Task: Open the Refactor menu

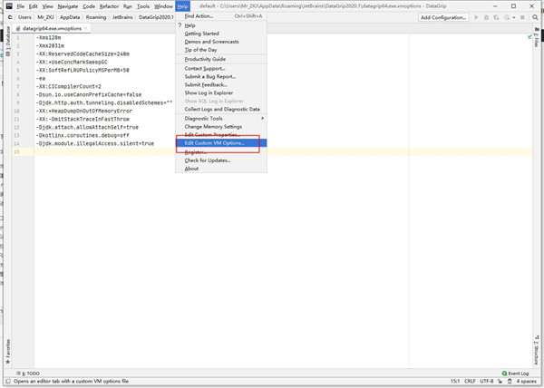Action: coord(109,6)
